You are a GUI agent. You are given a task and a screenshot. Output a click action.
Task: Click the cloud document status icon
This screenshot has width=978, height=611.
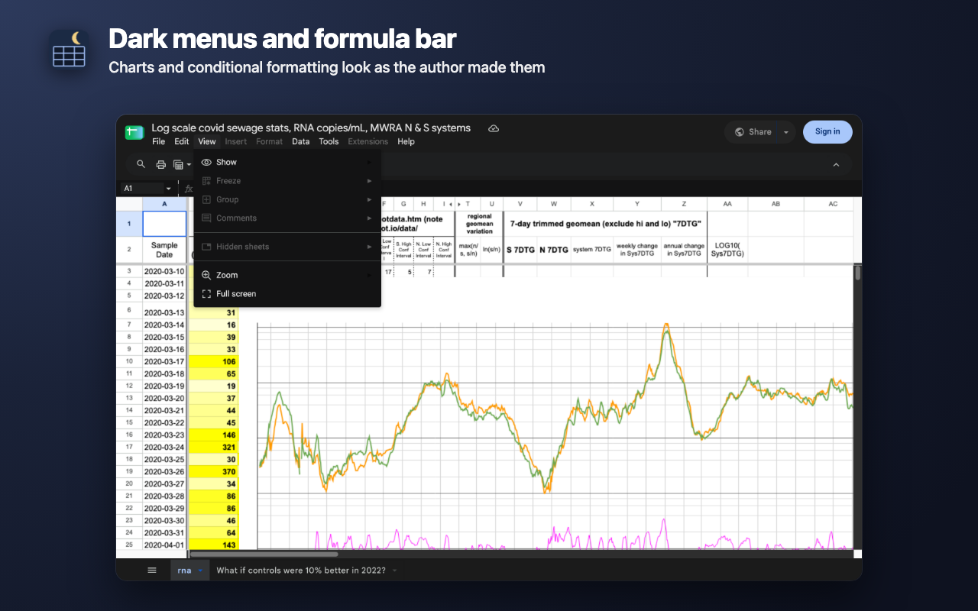click(x=494, y=128)
